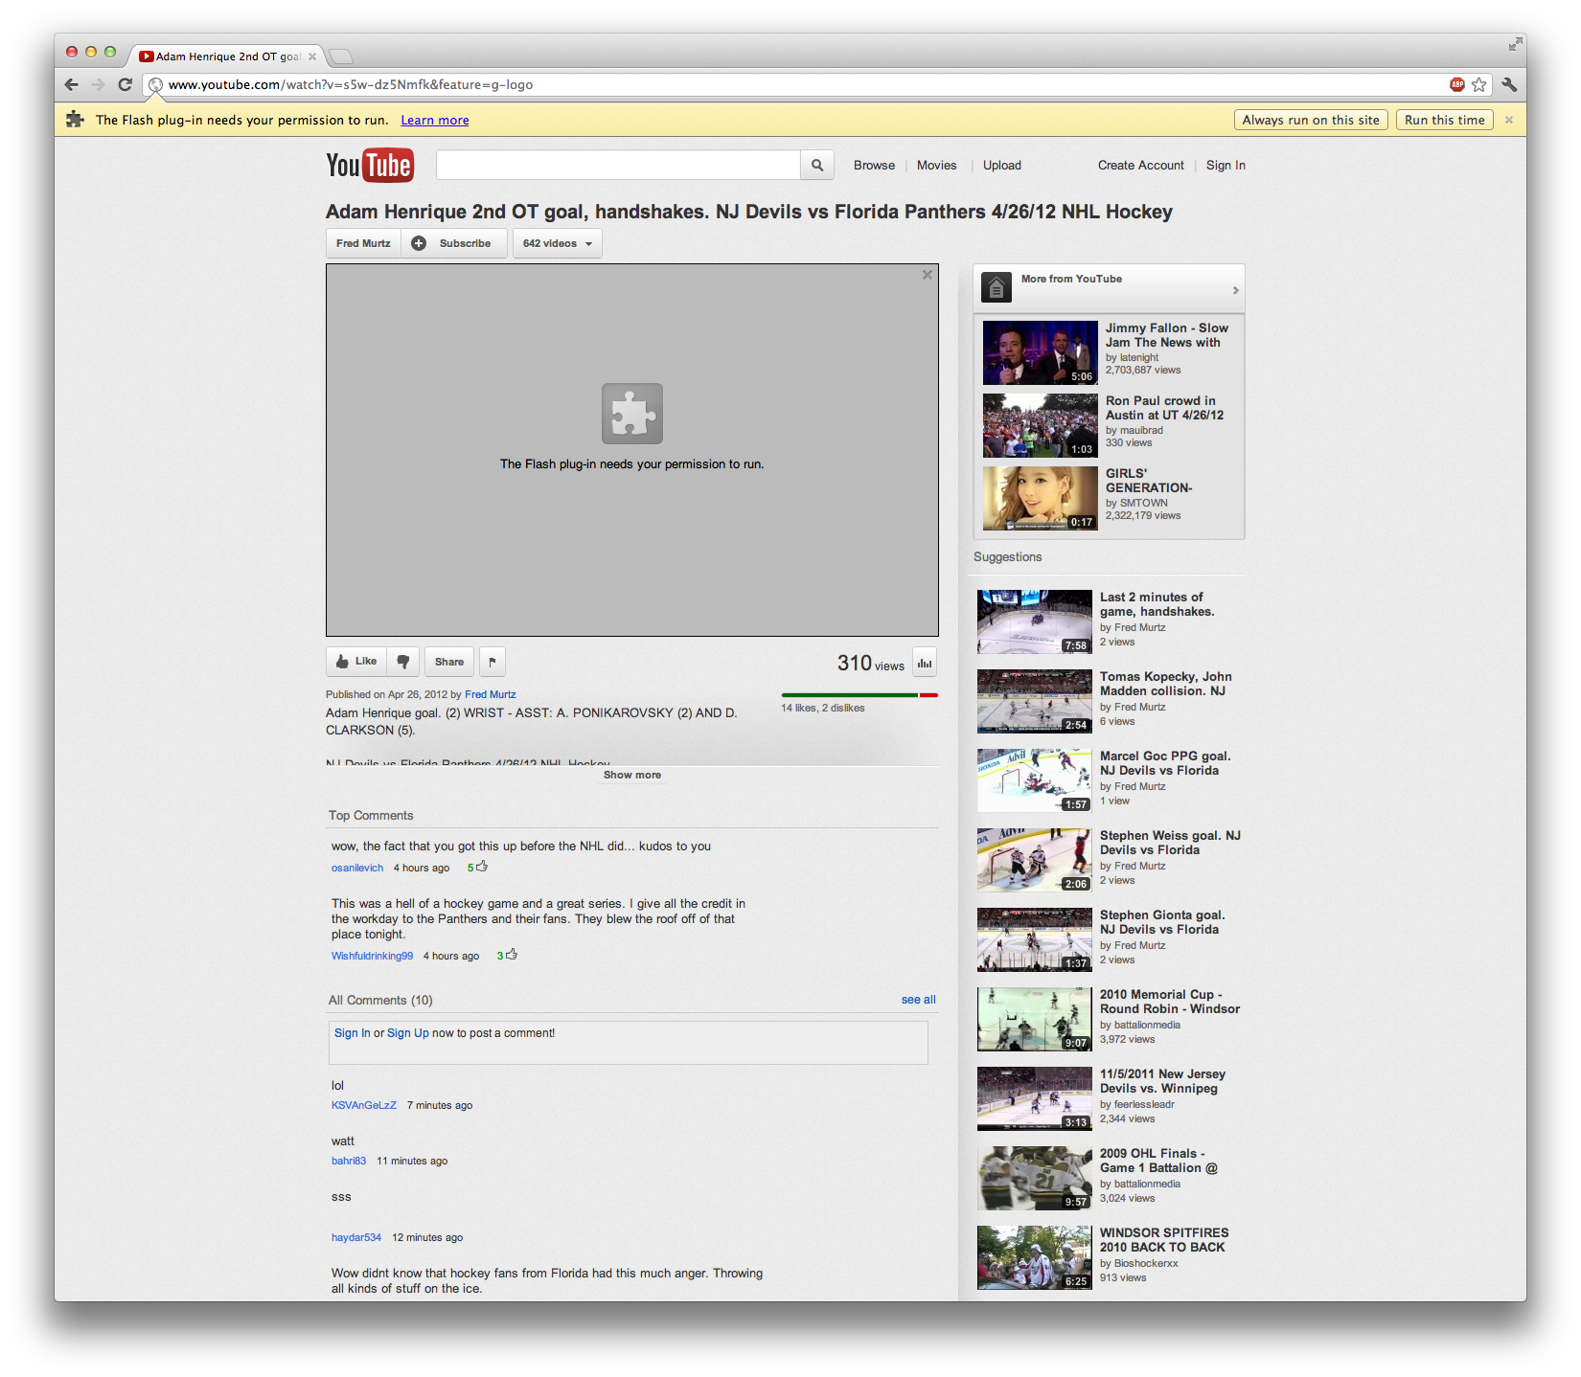Click Fred Murtz link in published line
The width and height of the screenshot is (1581, 1377).
pos(491,694)
